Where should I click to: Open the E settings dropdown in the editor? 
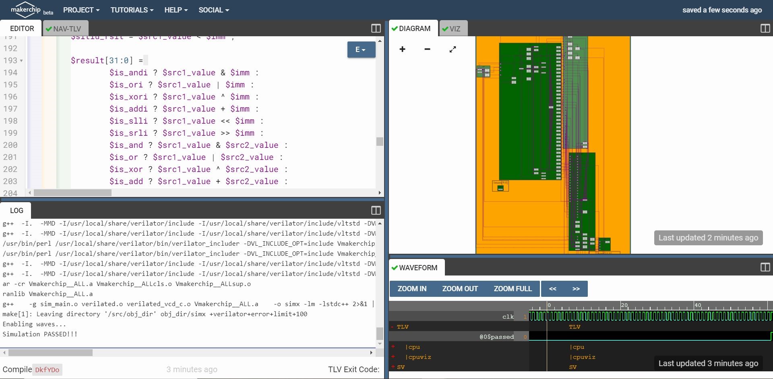[361, 49]
